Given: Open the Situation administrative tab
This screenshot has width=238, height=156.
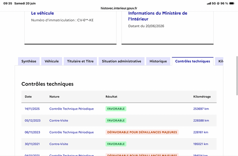Looking at the screenshot, I should click(x=122, y=61).
